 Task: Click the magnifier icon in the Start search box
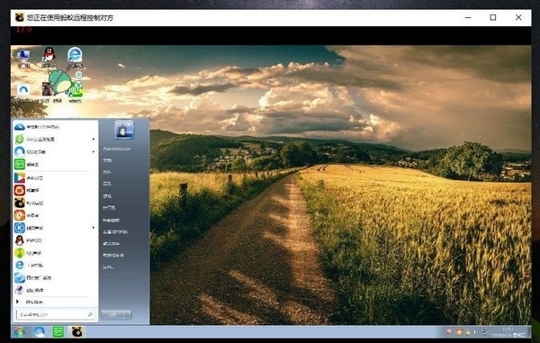(x=90, y=314)
